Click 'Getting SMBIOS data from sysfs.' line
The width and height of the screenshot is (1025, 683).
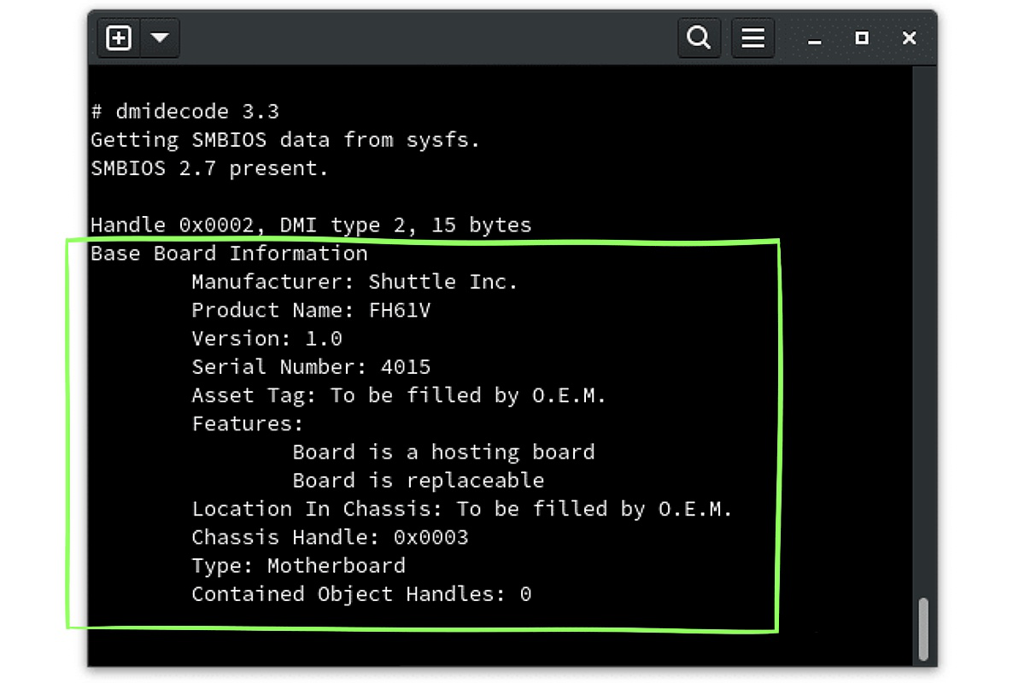285,140
